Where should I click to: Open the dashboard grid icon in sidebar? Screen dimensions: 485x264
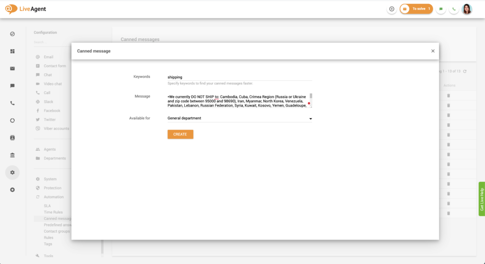coord(12,51)
